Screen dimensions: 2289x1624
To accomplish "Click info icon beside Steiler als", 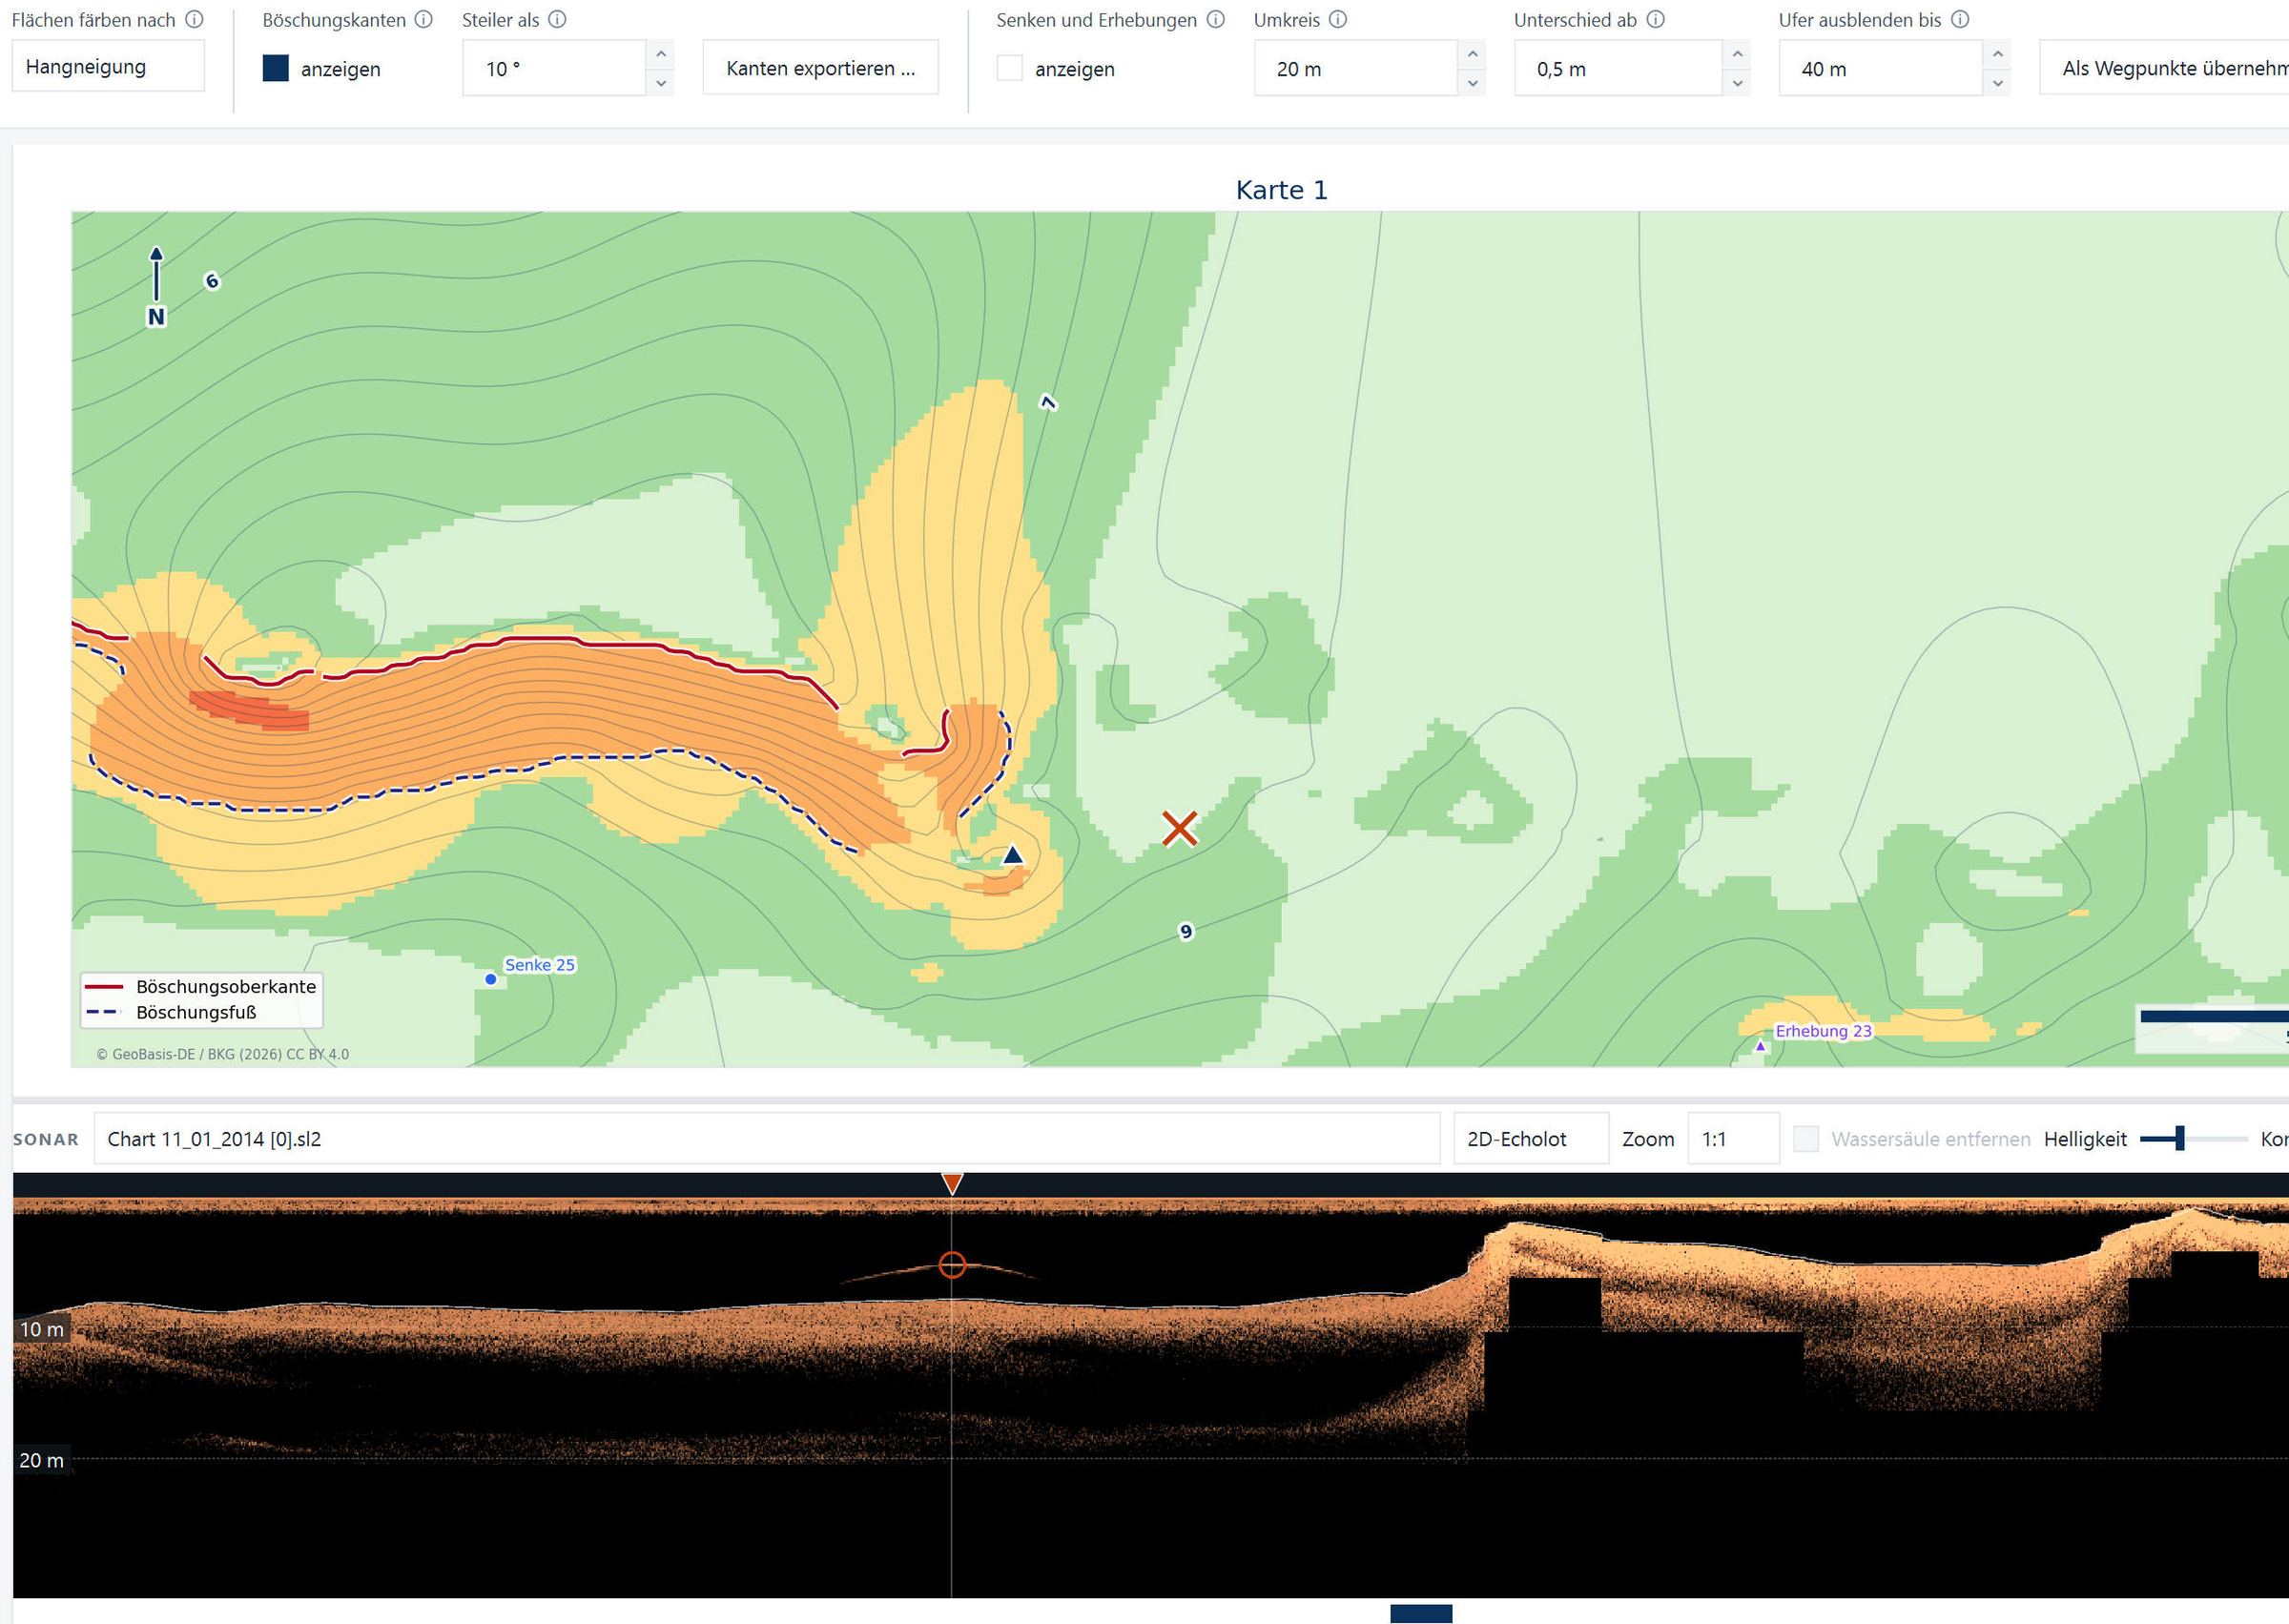I will (x=558, y=19).
